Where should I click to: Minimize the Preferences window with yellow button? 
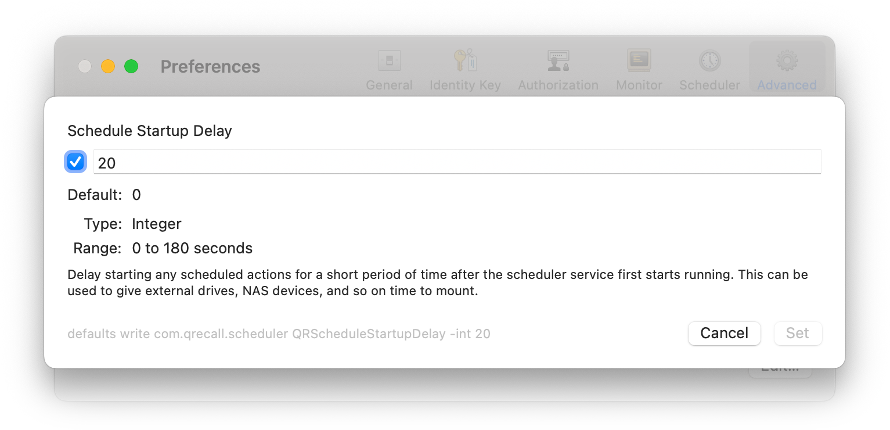[108, 66]
